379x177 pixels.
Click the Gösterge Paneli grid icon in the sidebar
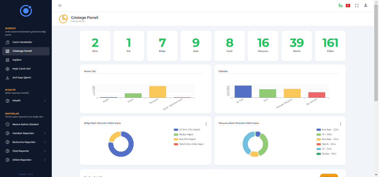7,51
